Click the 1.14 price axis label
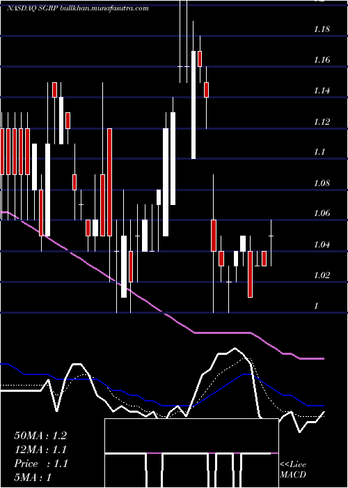Screen dimensions: 348x488 (322, 91)
